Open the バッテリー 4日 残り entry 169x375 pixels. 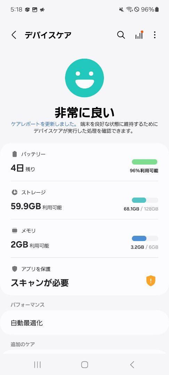84,162
